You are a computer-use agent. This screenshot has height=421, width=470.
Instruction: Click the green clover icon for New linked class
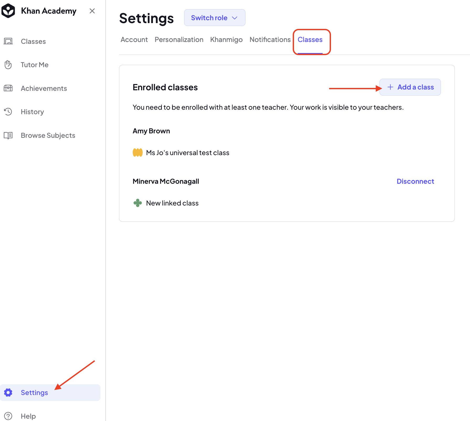pyautogui.click(x=138, y=203)
